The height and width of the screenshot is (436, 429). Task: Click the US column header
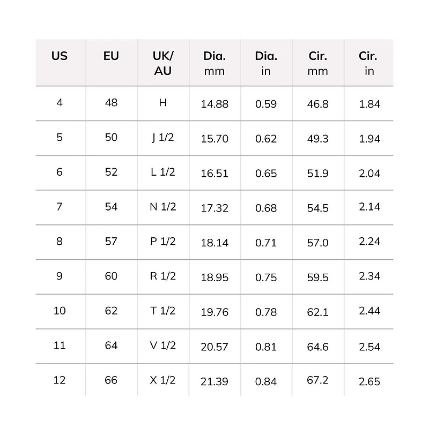click(60, 56)
